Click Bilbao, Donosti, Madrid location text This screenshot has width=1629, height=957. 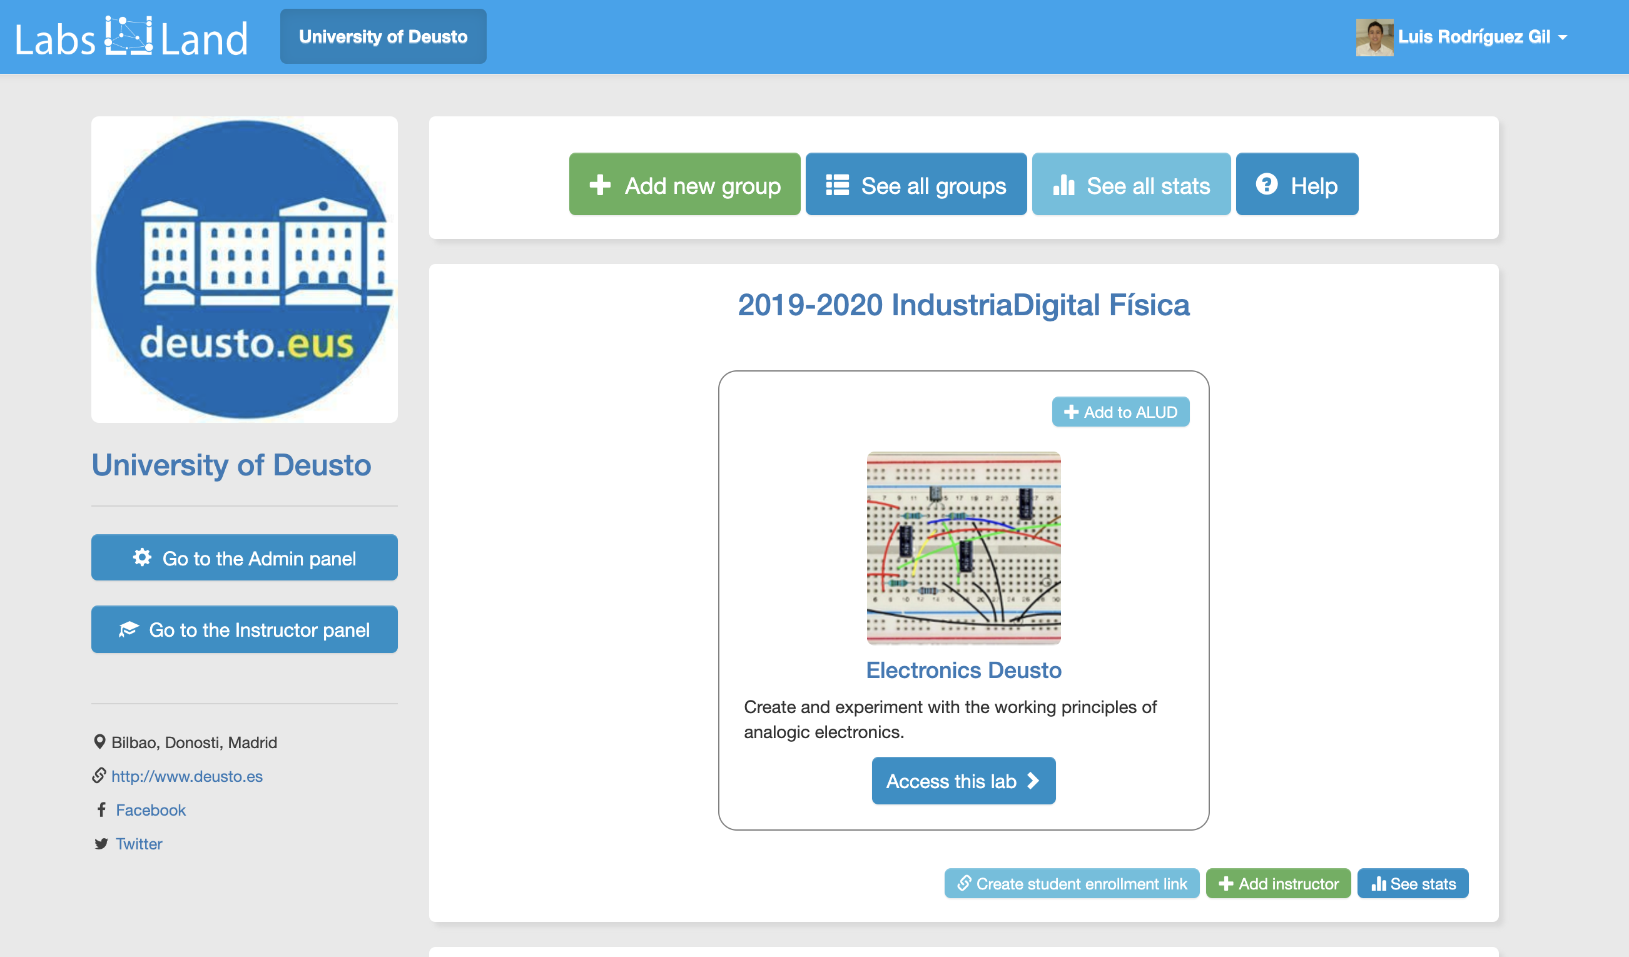(194, 742)
